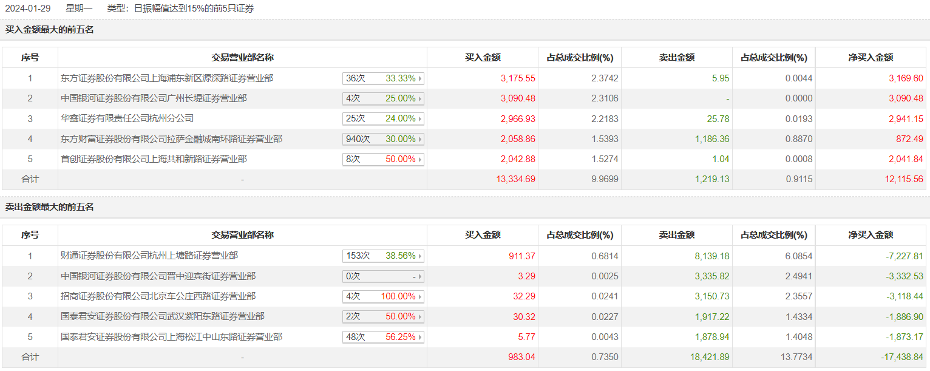Click the 买入金额最大的前五名 section title

(50, 29)
